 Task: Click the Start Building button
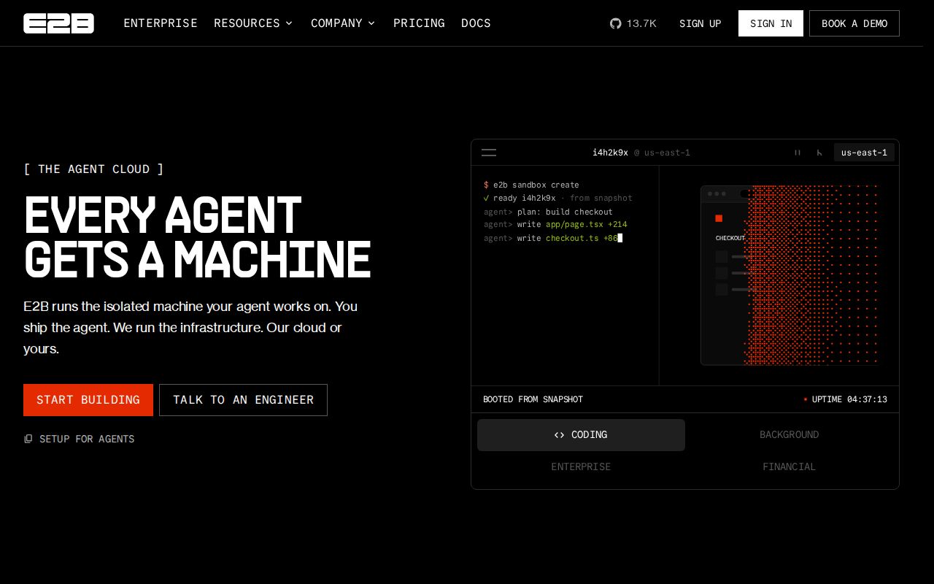[x=88, y=400]
